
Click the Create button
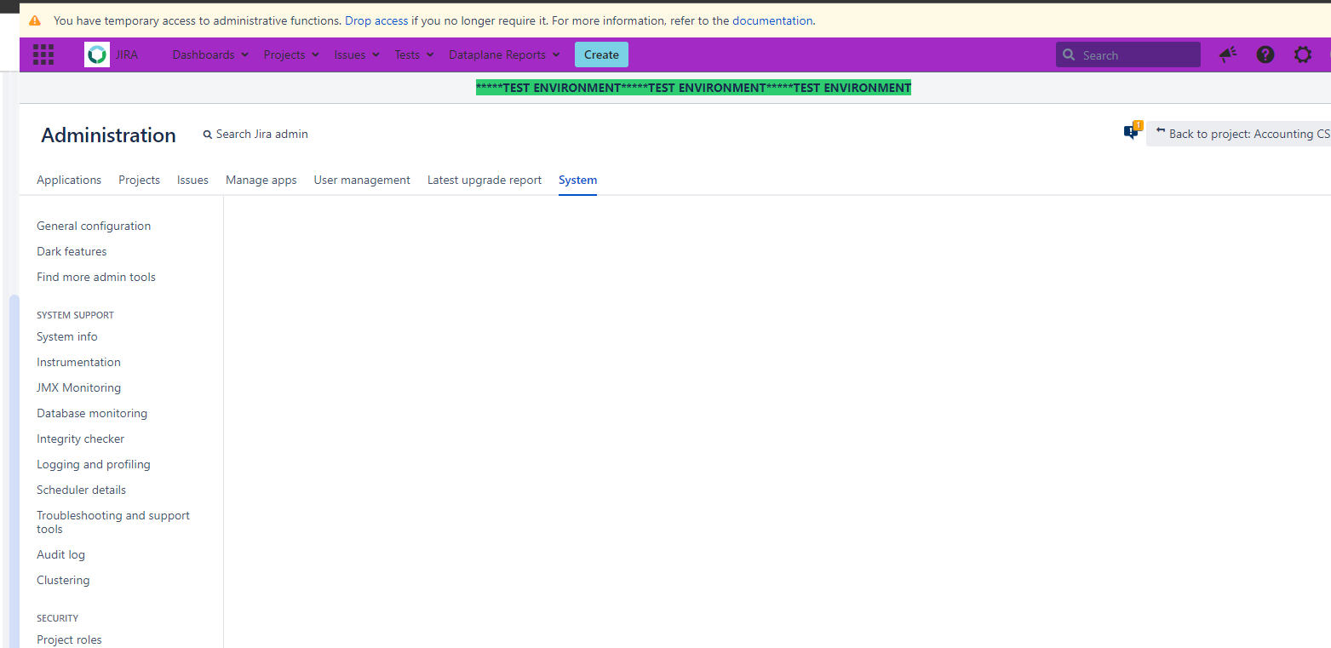click(601, 54)
